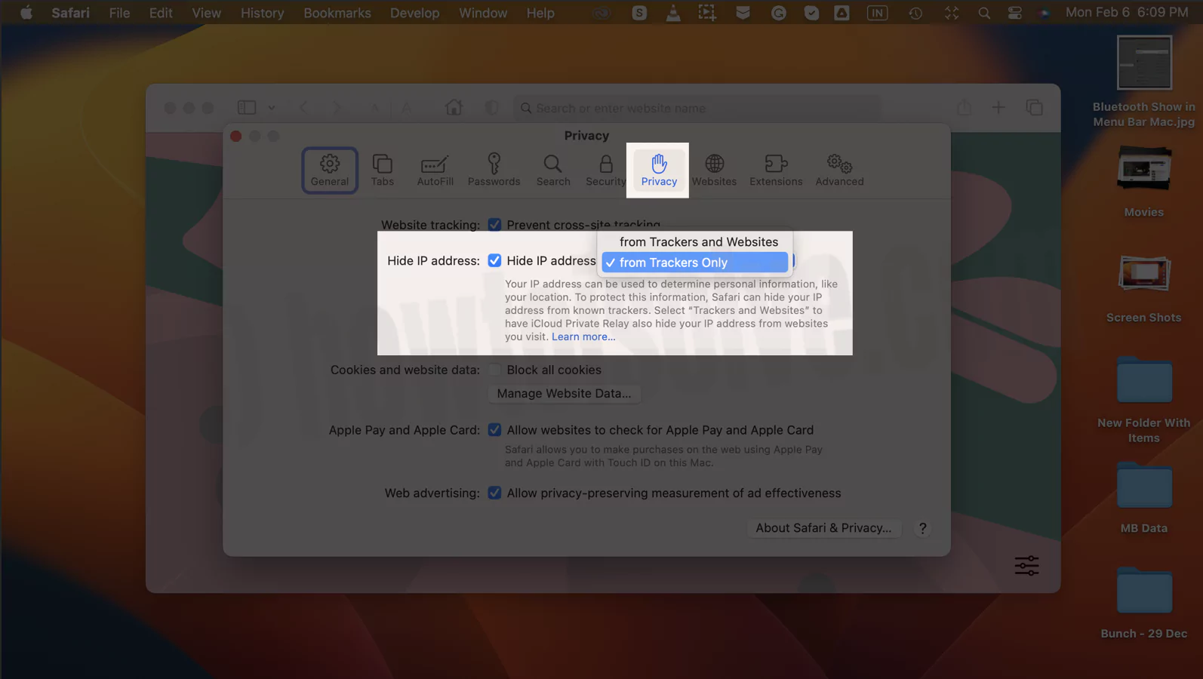Viewport: 1203px width, 679px height.
Task: Select the MB Data folder
Action: coord(1143,498)
